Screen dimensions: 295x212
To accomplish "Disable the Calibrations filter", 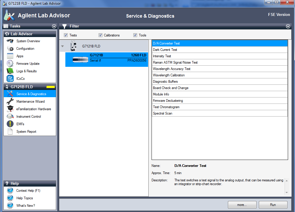I will pyautogui.click(x=100, y=35).
